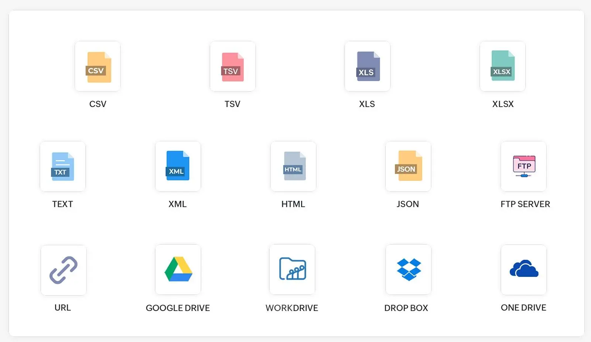Click the GOOGLE DRIVE label
This screenshot has width=591, height=342.
click(x=178, y=308)
